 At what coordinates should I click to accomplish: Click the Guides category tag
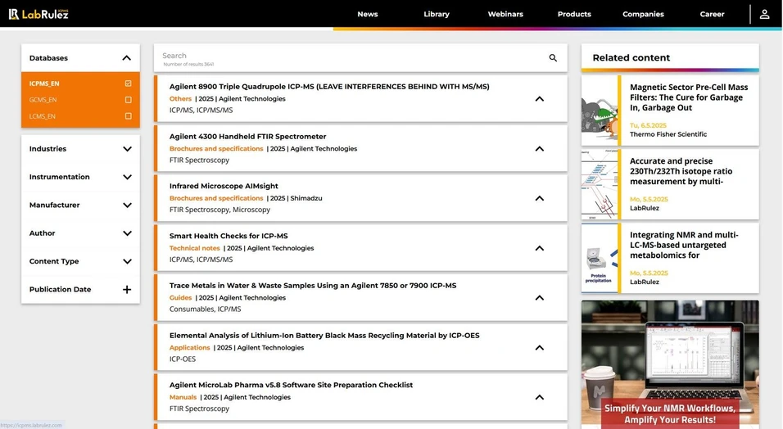tap(180, 298)
